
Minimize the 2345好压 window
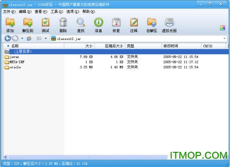point(201,4)
